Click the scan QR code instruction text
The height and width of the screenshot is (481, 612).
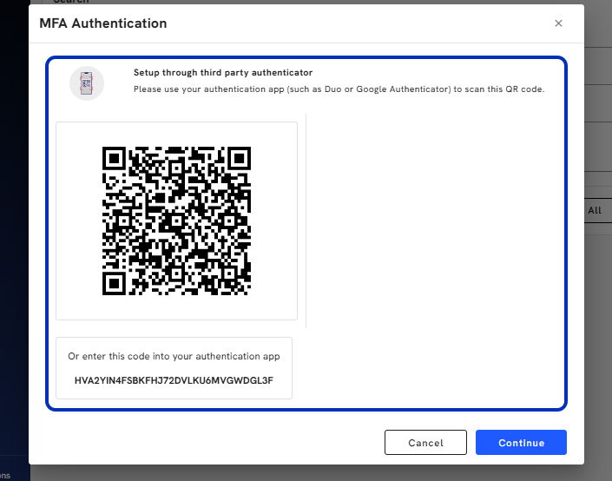coord(339,89)
